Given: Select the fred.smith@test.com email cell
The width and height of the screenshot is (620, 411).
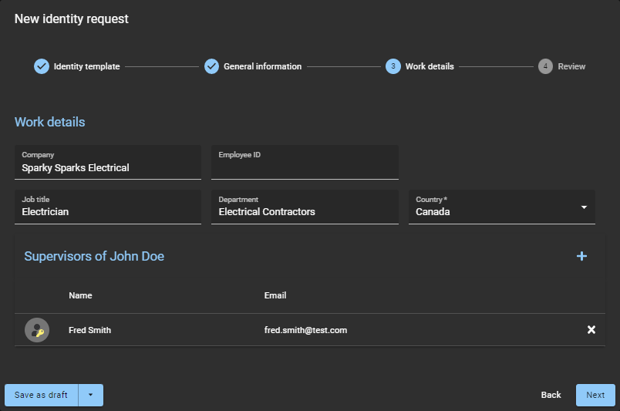Looking at the screenshot, I should (x=305, y=330).
